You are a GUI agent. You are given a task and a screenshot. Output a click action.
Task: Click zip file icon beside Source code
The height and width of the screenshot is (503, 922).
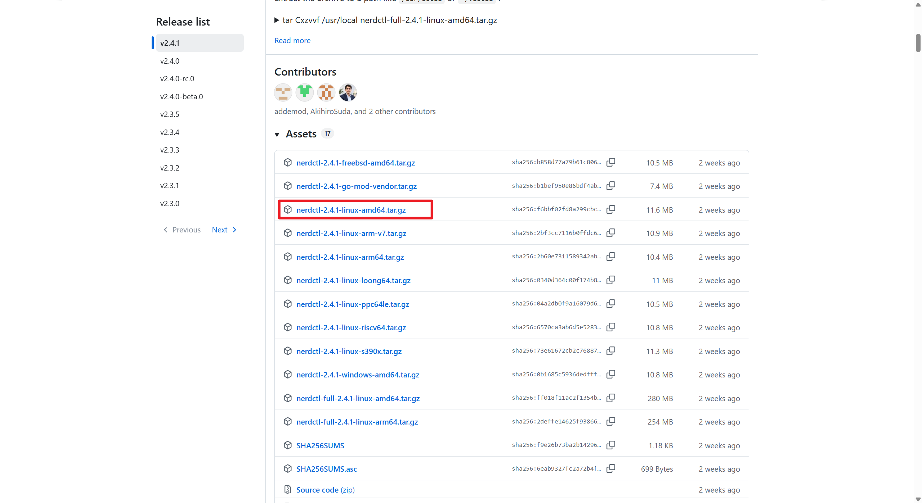287,489
